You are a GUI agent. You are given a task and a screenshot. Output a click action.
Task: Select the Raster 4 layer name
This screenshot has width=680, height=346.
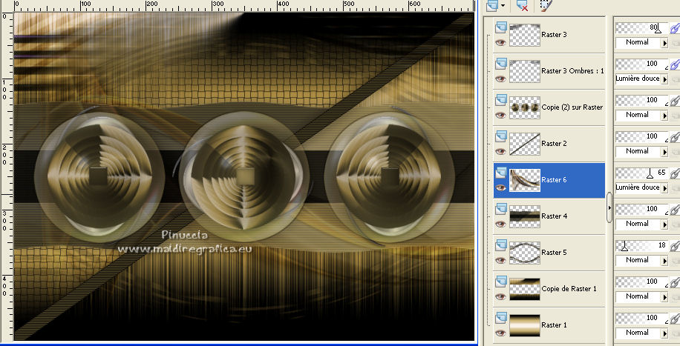555,216
